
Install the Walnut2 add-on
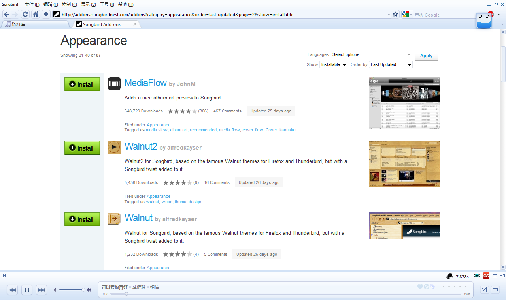coord(82,148)
